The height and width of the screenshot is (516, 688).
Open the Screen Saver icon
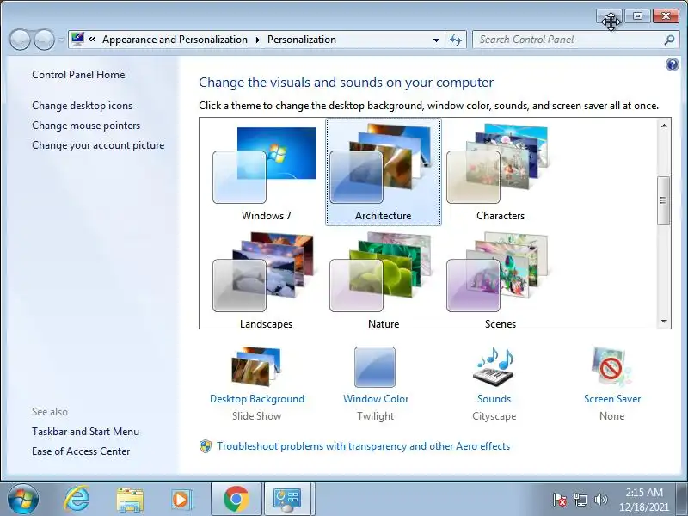click(611, 366)
